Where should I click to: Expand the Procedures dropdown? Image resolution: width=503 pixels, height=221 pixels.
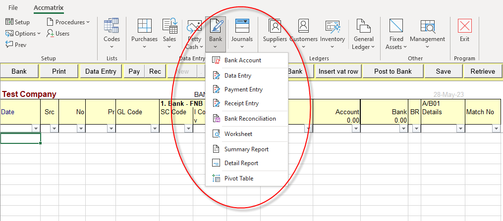[x=68, y=22]
